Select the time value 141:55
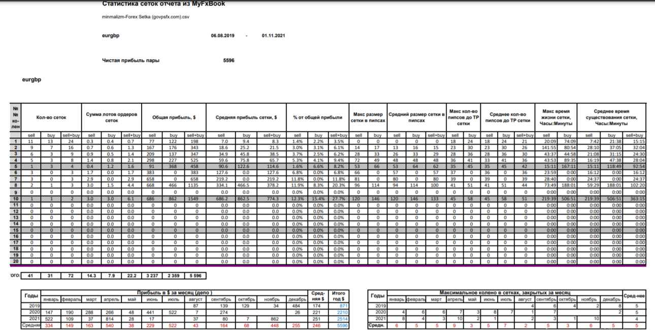 click(x=550, y=148)
